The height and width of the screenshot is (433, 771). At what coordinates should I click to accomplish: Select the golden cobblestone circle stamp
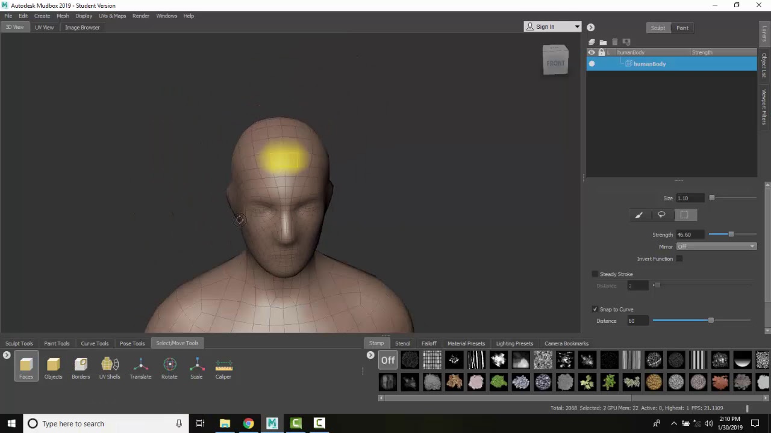coord(654,382)
